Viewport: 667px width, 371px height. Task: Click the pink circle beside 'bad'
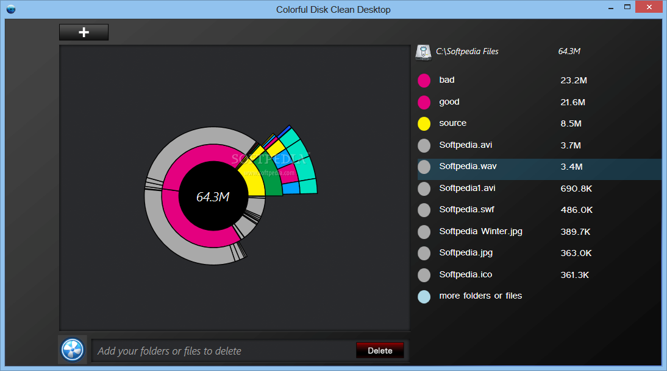[424, 80]
